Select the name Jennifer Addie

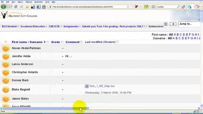click(x=21, y=56)
